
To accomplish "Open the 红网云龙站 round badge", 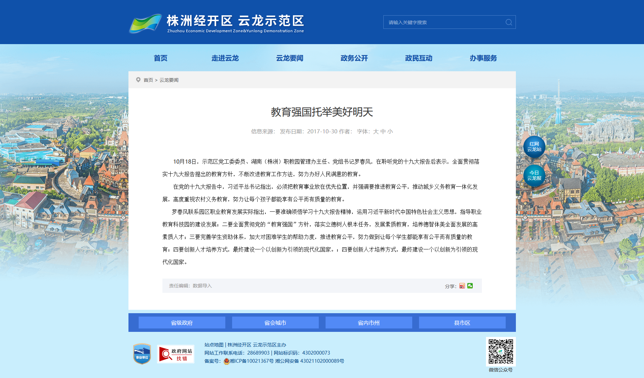I will [534, 147].
